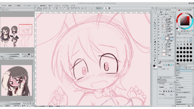Toggle visibility of the paper layer
Image resolution: width=194 pixels, height=109 pixels.
pyautogui.click(x=159, y=54)
